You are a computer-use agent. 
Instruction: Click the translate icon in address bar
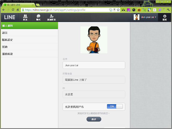(x=111, y=10)
